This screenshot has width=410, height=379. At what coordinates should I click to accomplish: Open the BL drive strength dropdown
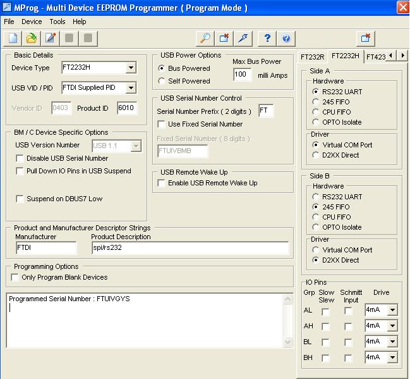pos(392,342)
